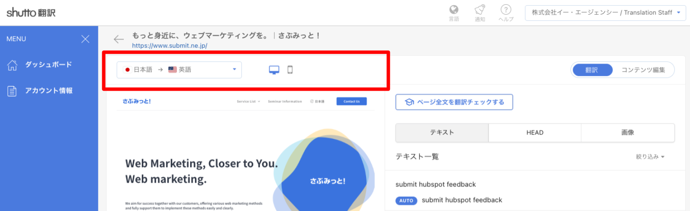Open the https://www.submit.ne.jp/ link
690x211 pixels.
tap(169, 46)
